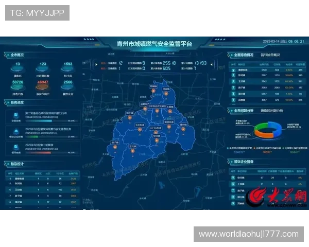Image resolution: width=309 pixels, height=247 pixels.
Task: Click row 9 高柳镇 in the 排查概况 table
Action: click(267, 100)
